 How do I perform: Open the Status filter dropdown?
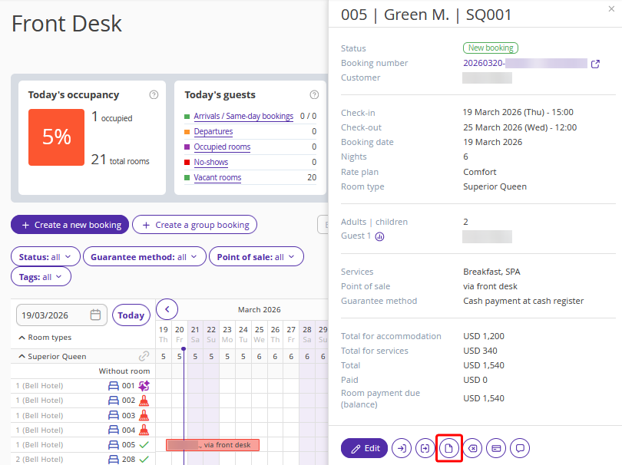point(45,257)
